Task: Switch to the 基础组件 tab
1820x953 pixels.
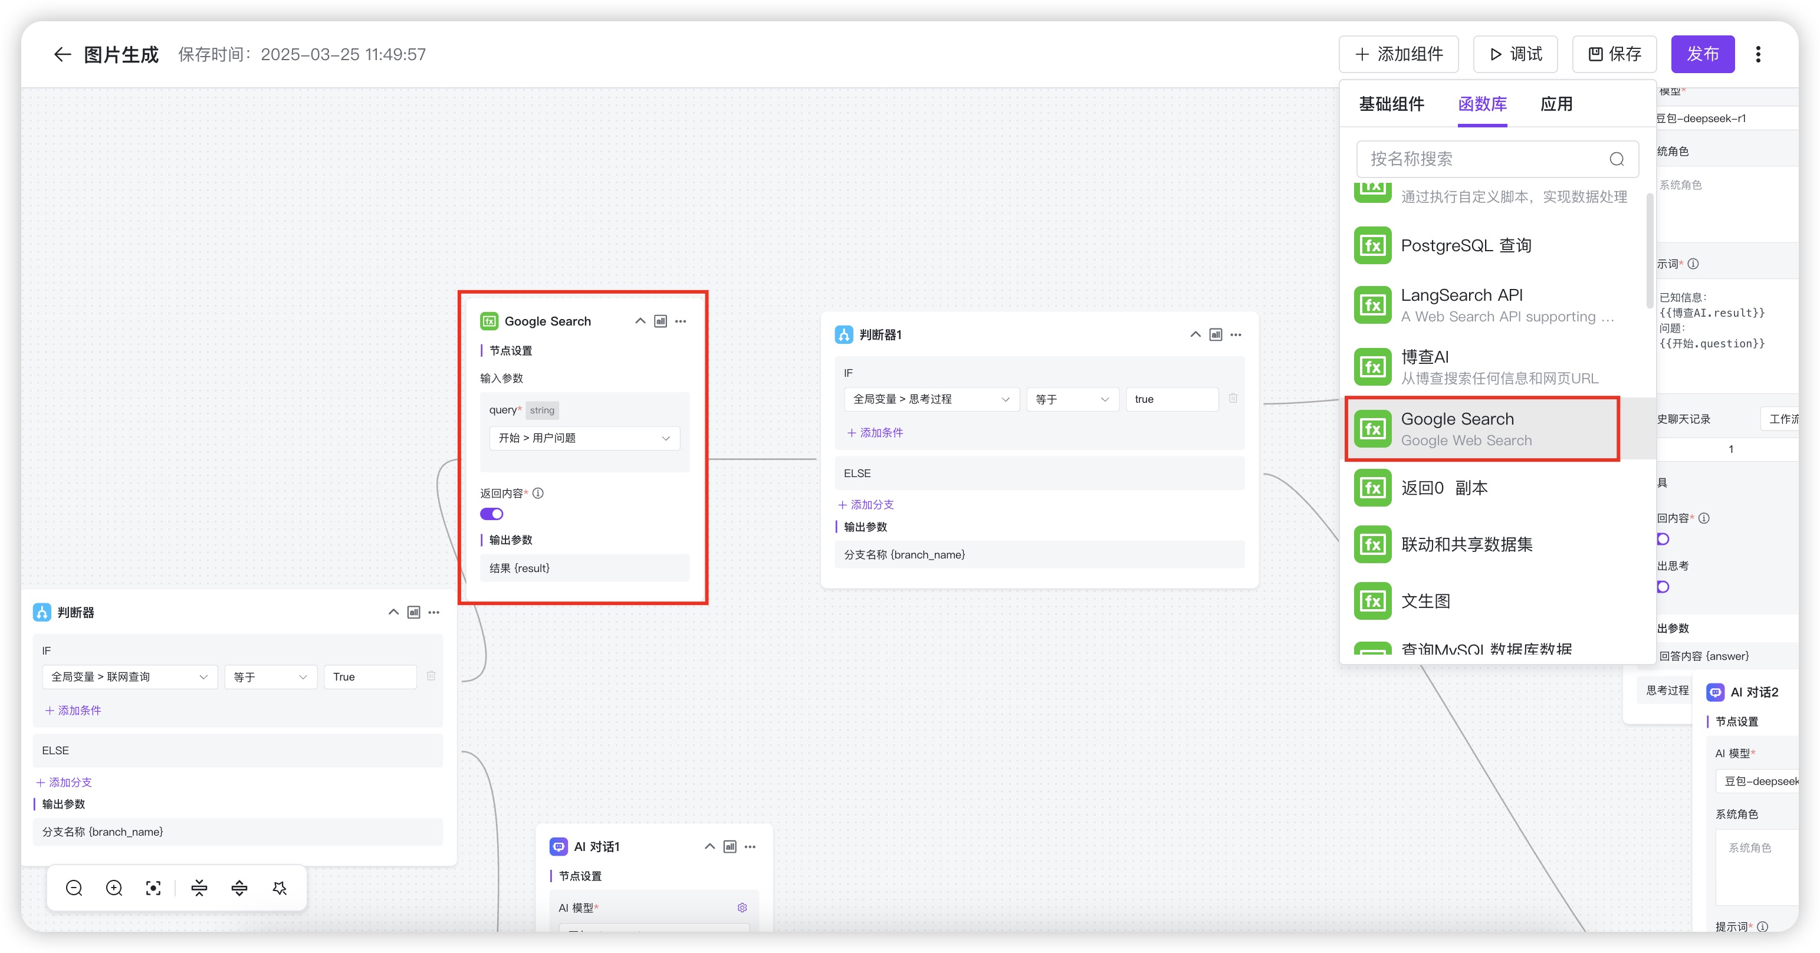Action: pyautogui.click(x=1391, y=104)
